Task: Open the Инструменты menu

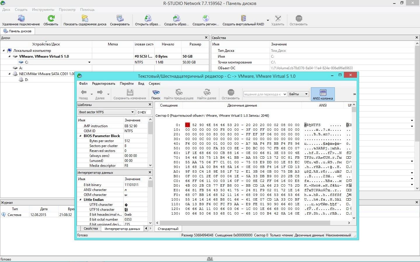Action: point(43,10)
